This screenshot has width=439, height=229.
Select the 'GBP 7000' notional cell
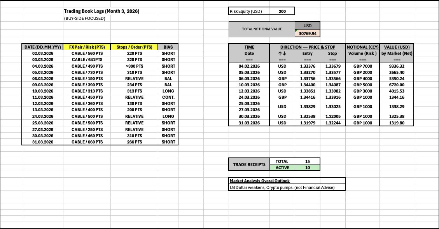(x=362, y=66)
